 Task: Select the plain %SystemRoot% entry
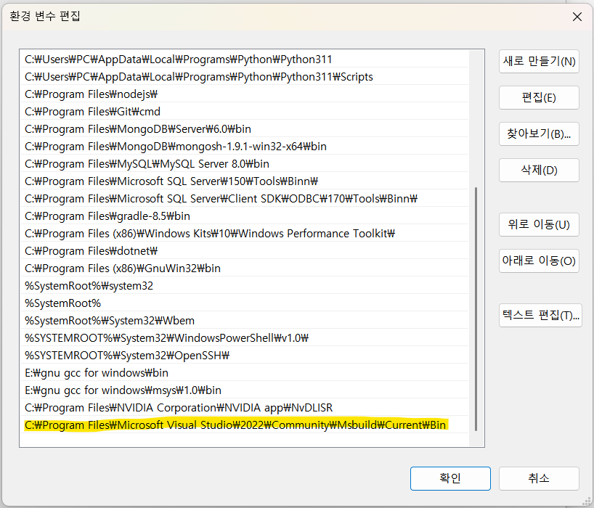pos(244,303)
